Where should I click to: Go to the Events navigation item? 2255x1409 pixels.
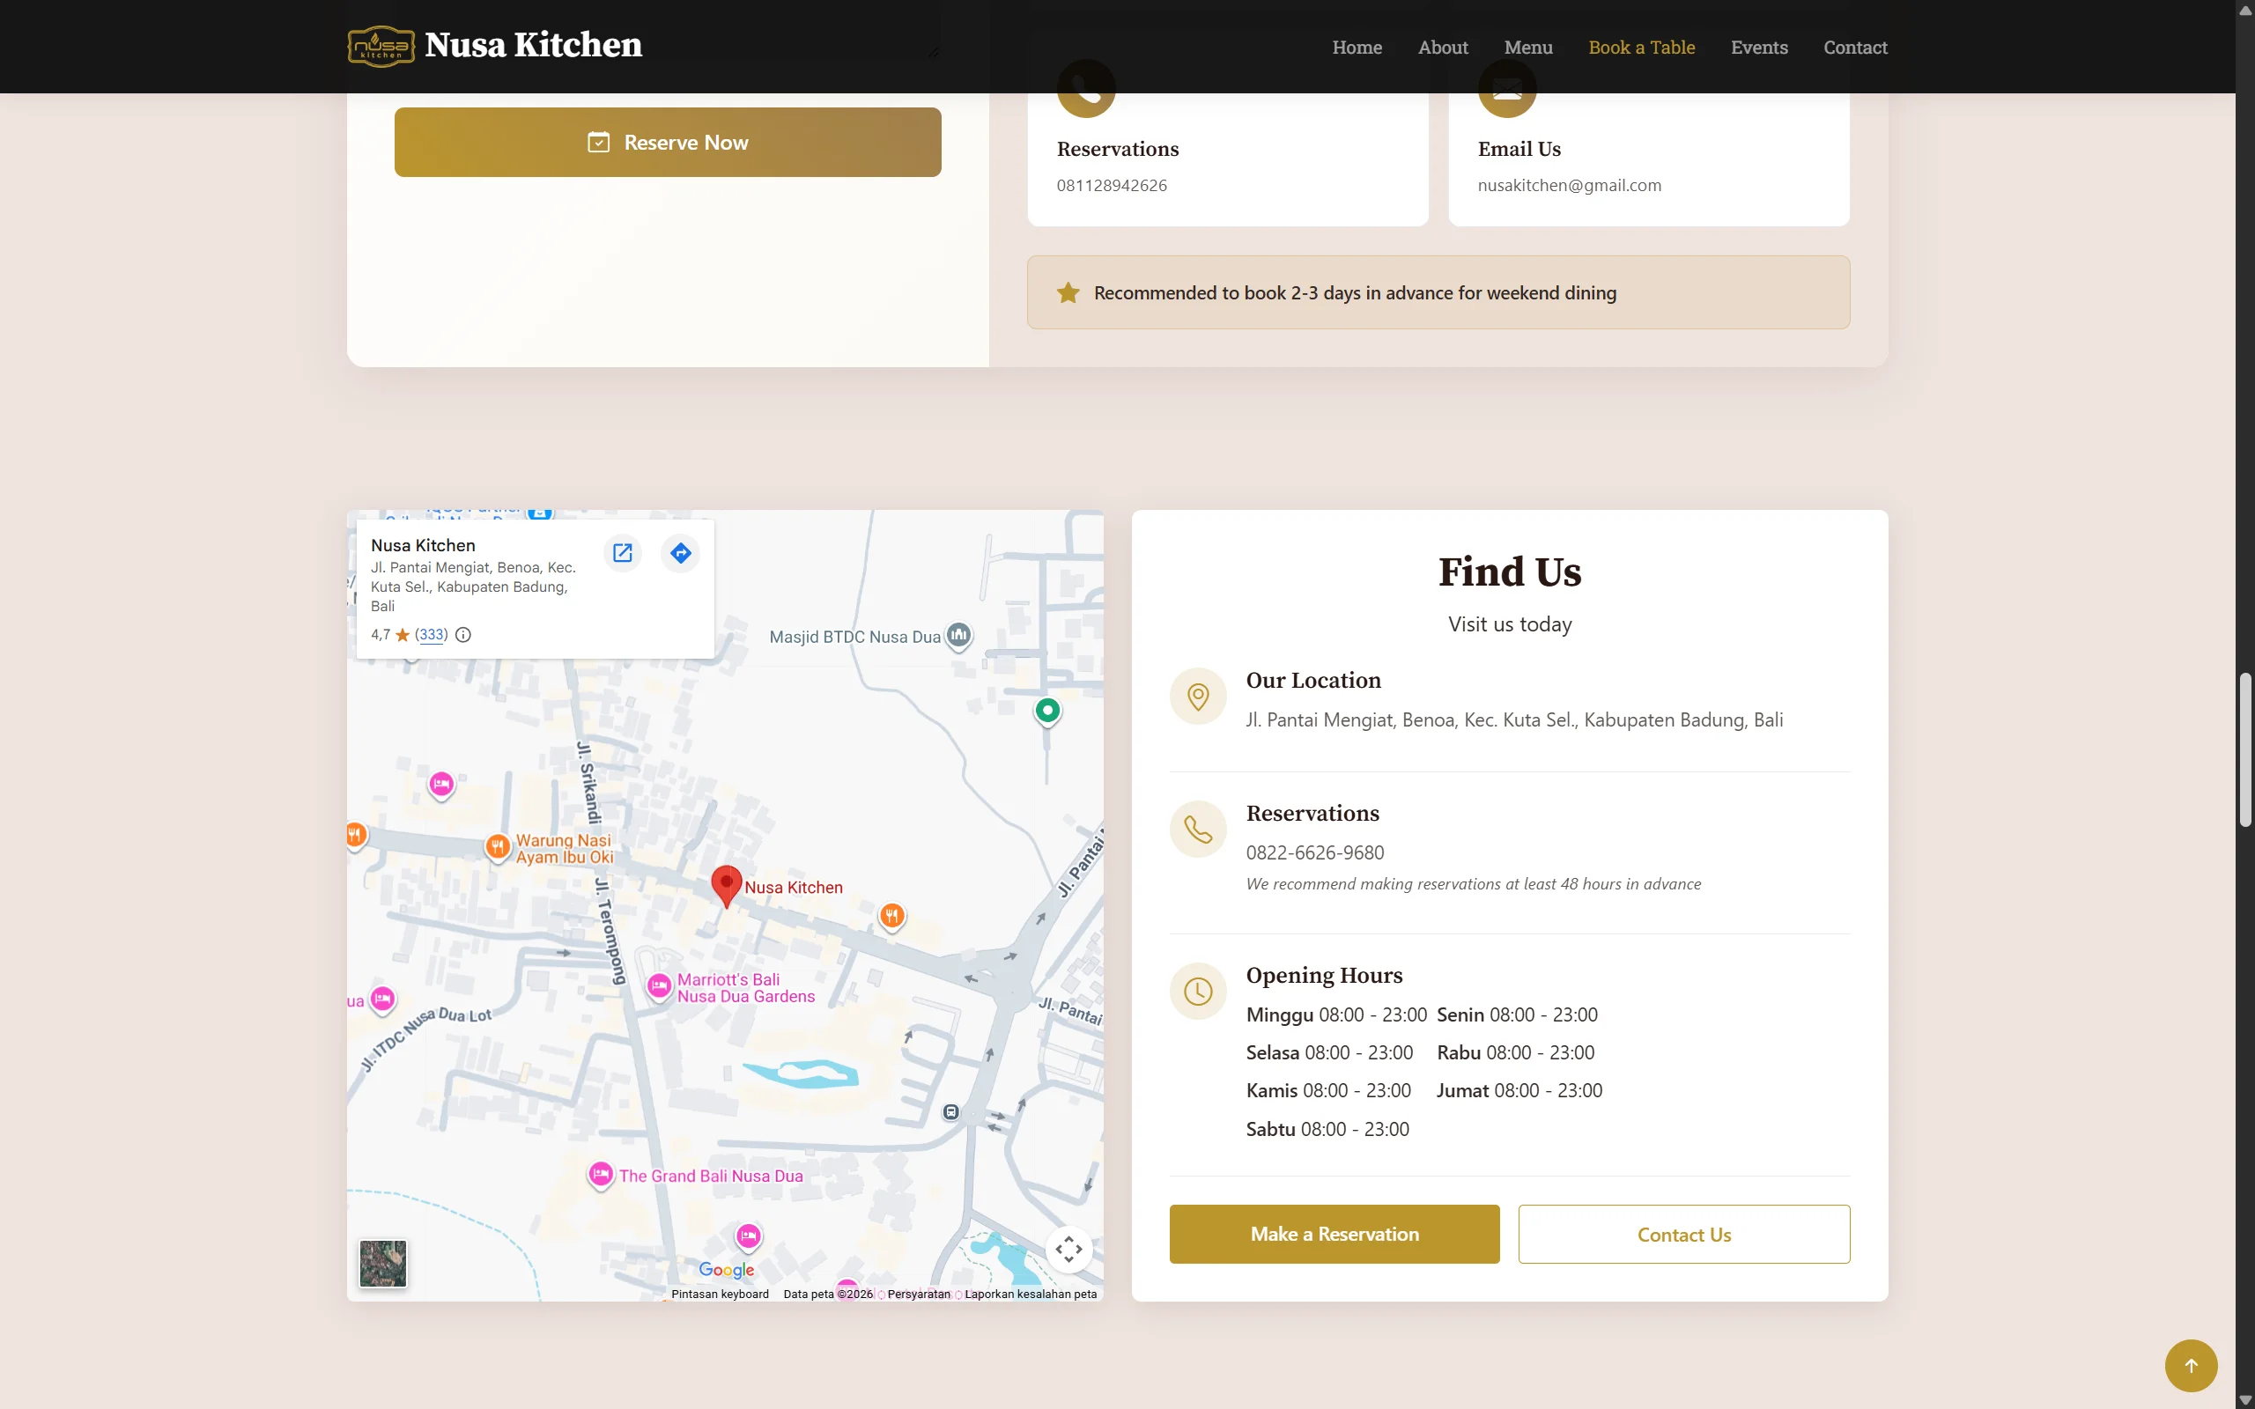tap(1758, 48)
